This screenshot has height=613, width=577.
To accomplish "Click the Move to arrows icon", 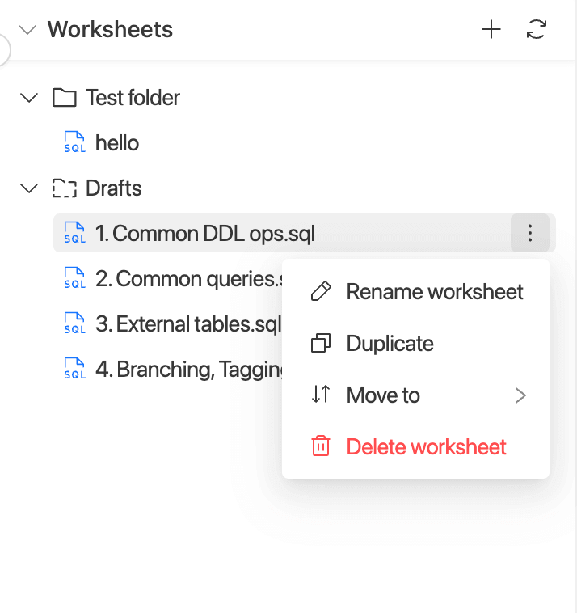I will [321, 394].
